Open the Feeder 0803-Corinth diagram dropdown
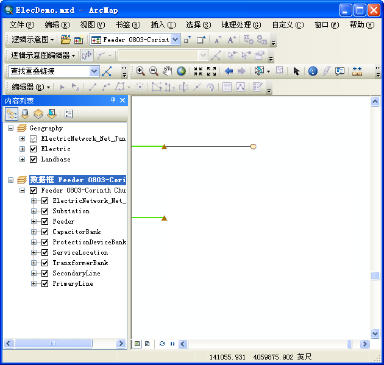Viewport: 384px width, 365px height. [x=176, y=40]
